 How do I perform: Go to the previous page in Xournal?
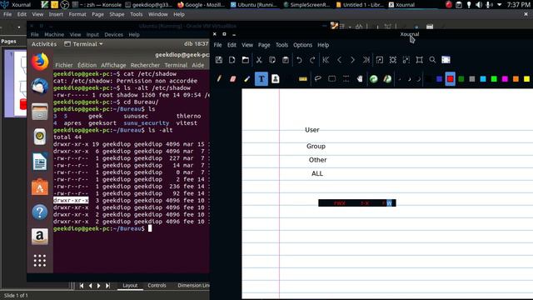[x=339, y=60]
